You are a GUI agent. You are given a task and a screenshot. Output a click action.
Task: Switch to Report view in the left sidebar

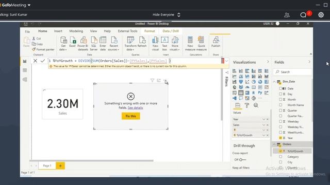point(25,61)
